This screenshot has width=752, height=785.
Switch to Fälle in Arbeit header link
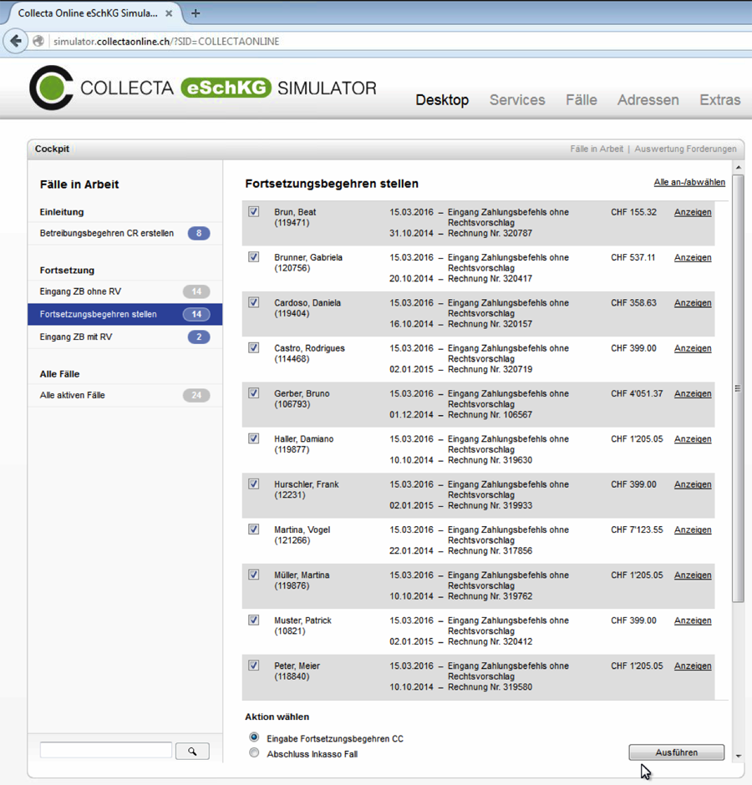[597, 149]
